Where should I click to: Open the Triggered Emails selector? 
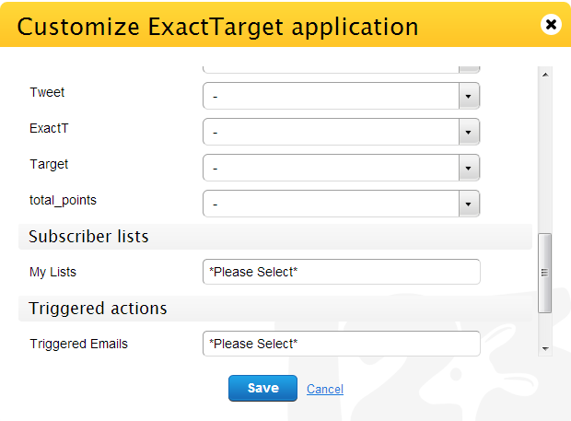[341, 344]
